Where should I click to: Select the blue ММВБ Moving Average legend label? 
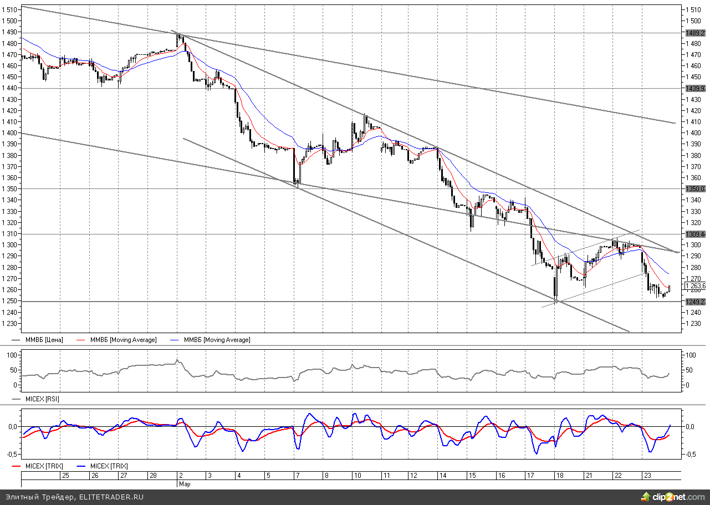coord(217,340)
